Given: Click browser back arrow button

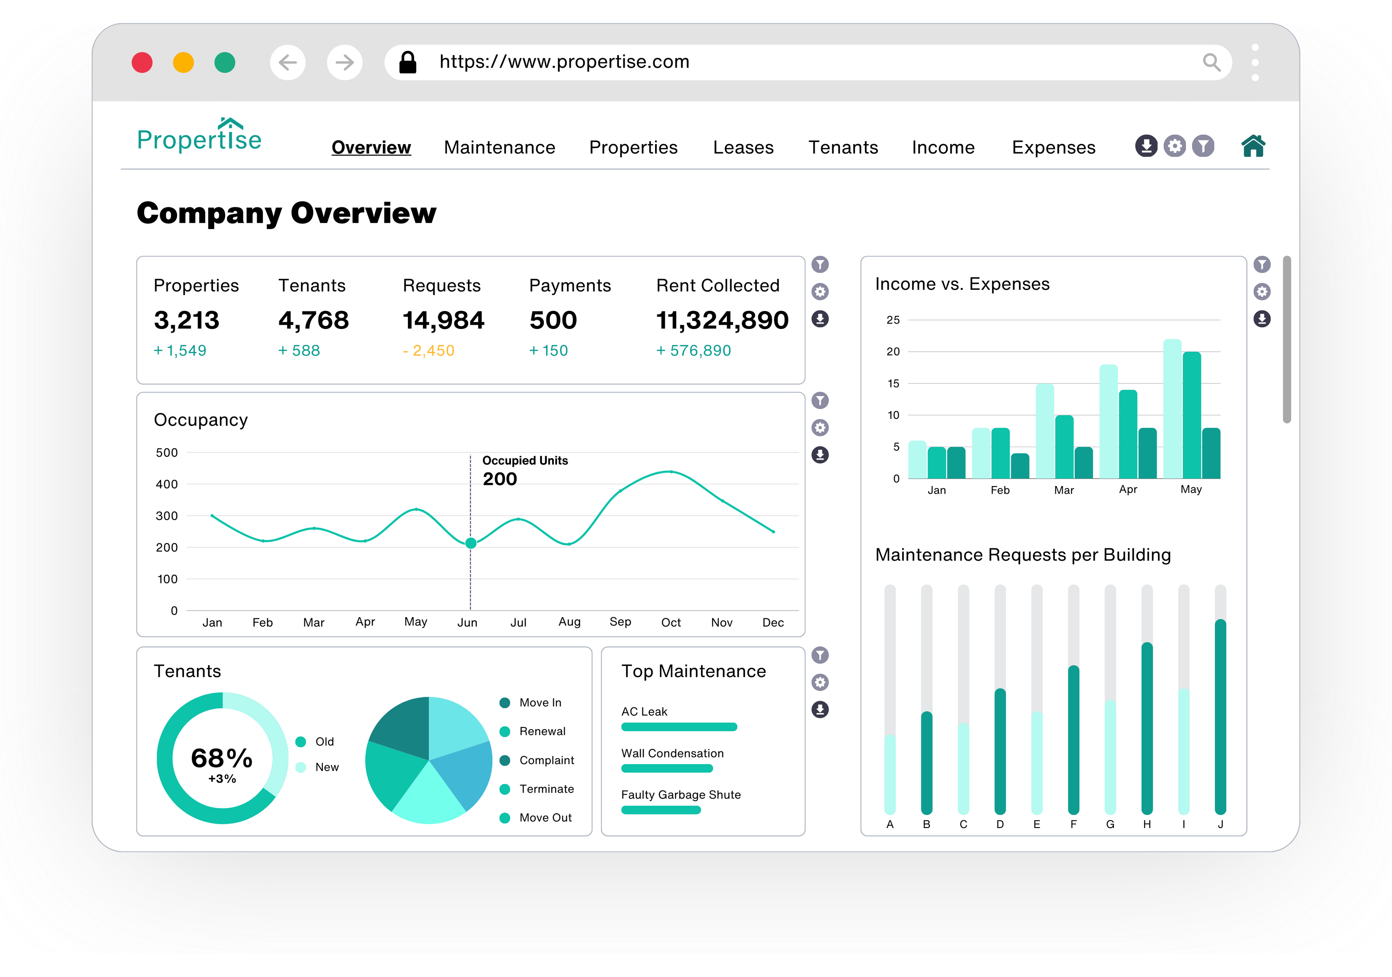Looking at the screenshot, I should [287, 62].
